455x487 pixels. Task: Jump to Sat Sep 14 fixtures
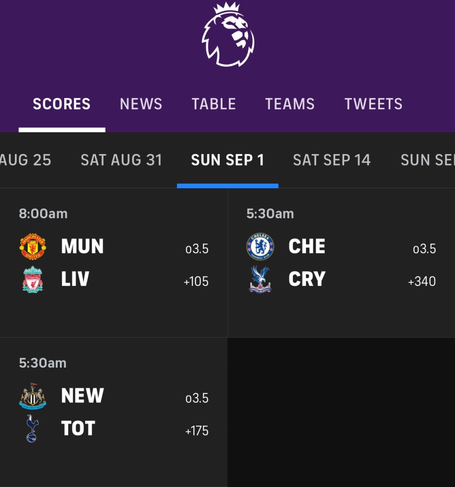(331, 160)
